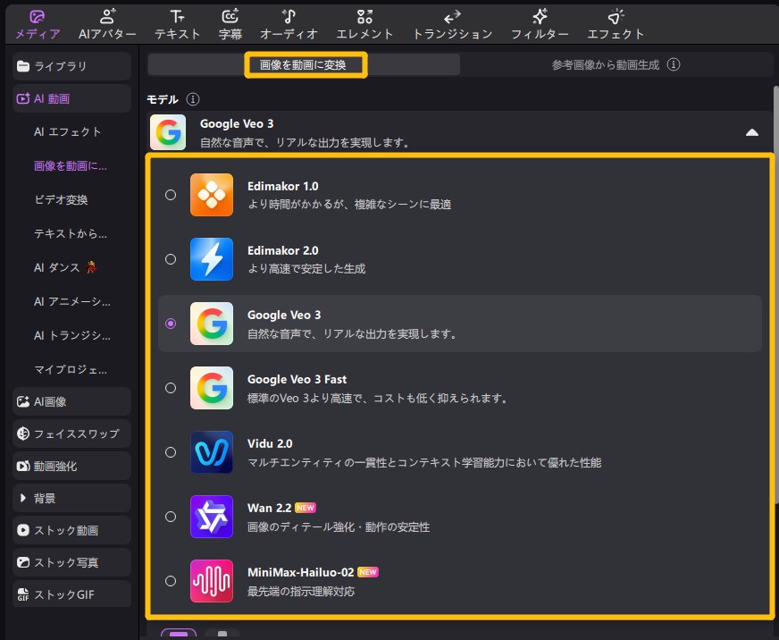Expand the 背景 sidebar section
Image resolution: width=779 pixels, height=640 pixels.
click(x=72, y=498)
